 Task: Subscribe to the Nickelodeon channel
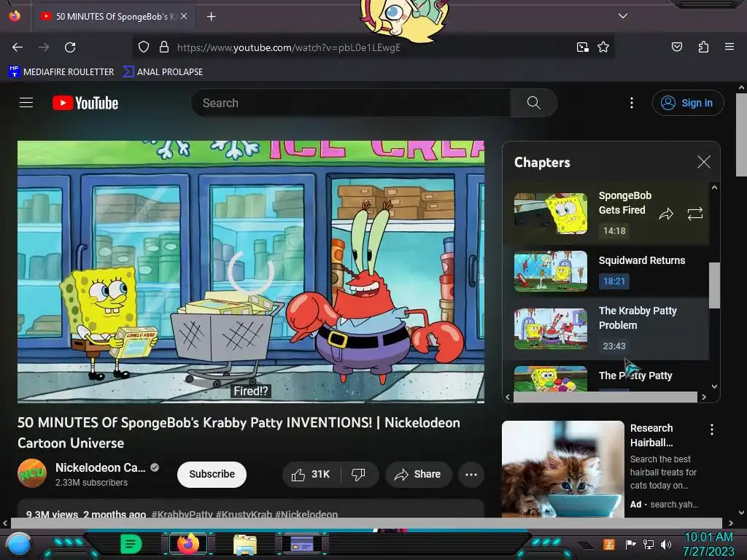[x=212, y=474]
